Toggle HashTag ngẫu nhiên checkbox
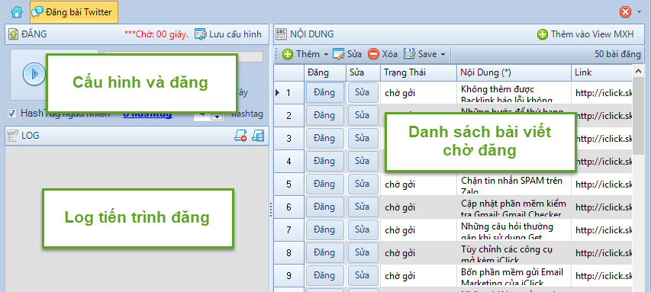 [12, 114]
